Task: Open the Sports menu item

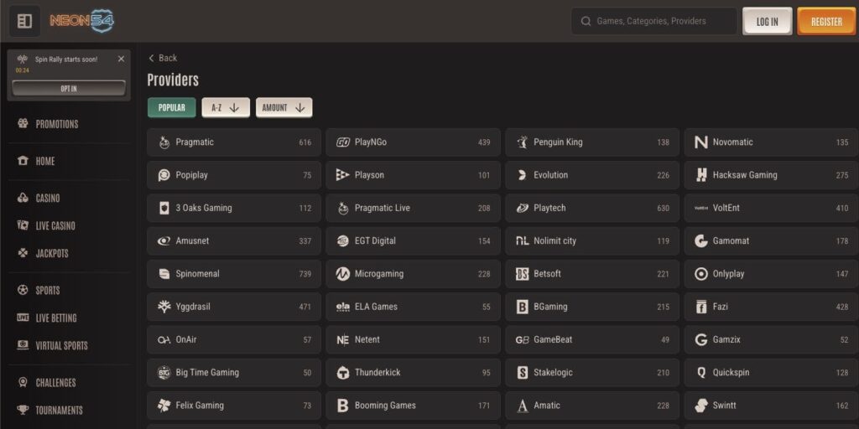Action: point(47,290)
